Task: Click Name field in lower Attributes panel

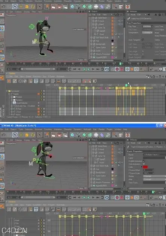Action: 154,155
